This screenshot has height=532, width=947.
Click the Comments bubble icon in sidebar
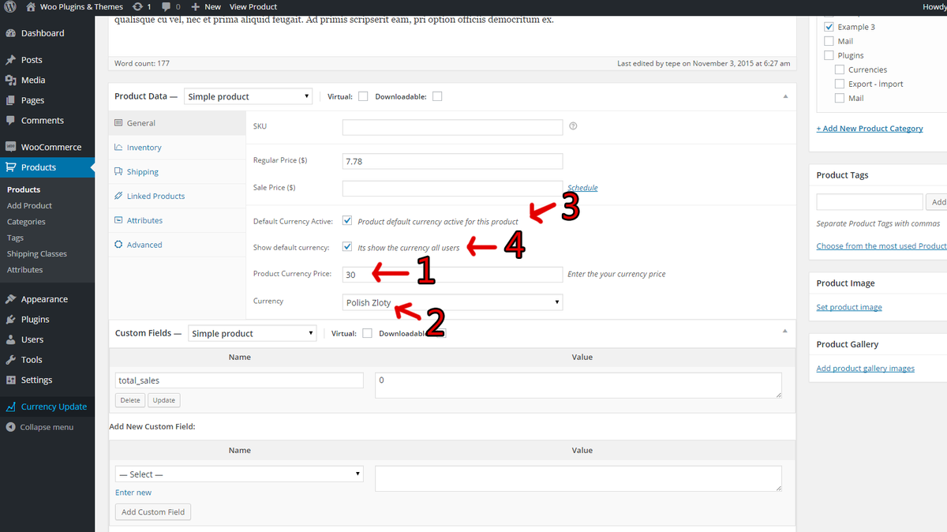[11, 121]
